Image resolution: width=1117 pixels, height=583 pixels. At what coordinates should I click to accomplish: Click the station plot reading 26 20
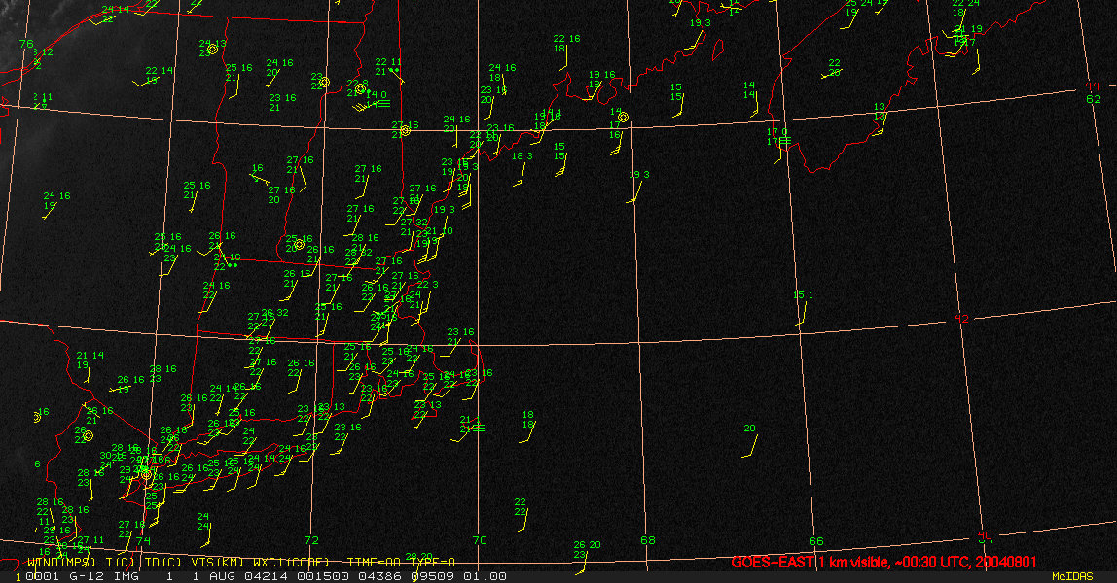click(x=587, y=545)
